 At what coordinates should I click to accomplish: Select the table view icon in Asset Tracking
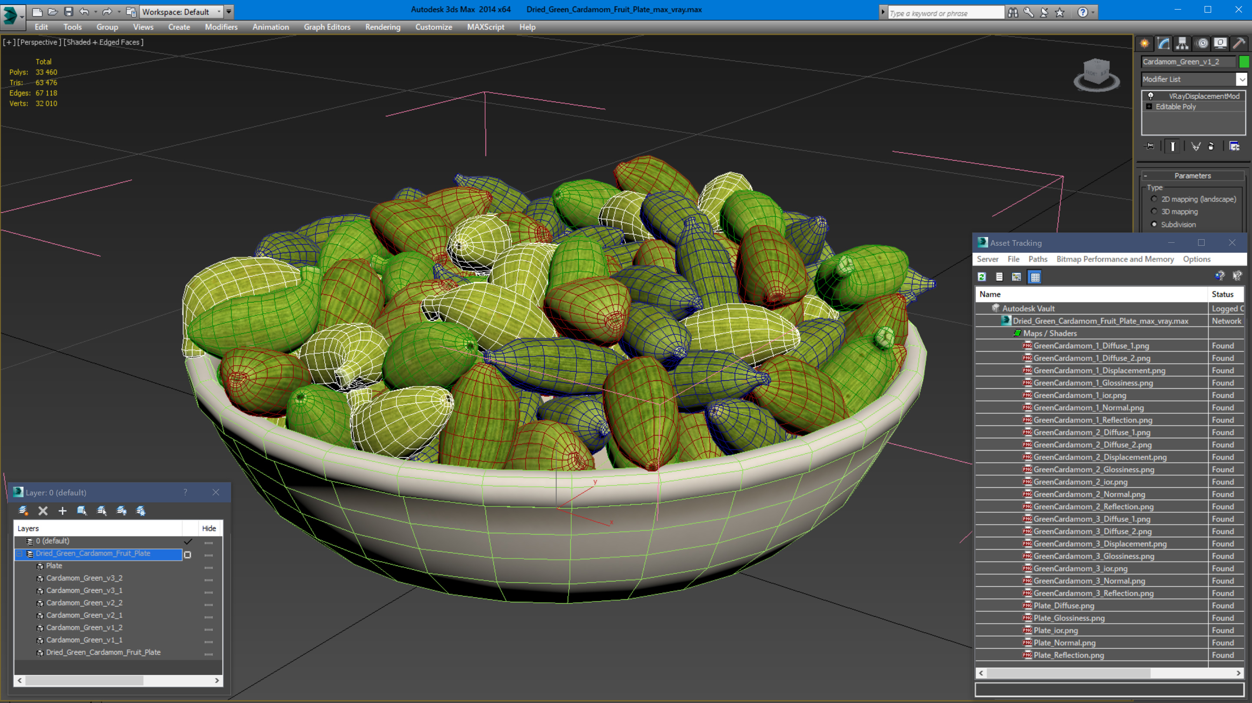click(1035, 277)
